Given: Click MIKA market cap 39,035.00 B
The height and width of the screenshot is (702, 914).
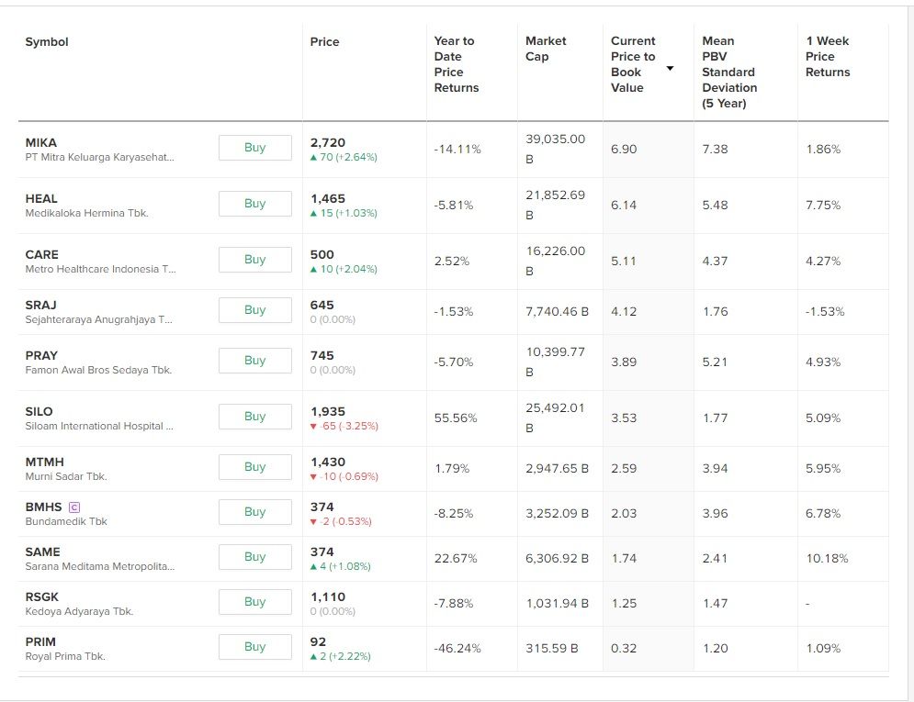Looking at the screenshot, I should click(555, 149).
